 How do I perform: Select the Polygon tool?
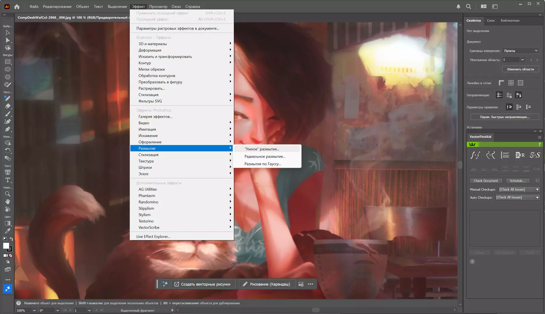tap(8, 77)
